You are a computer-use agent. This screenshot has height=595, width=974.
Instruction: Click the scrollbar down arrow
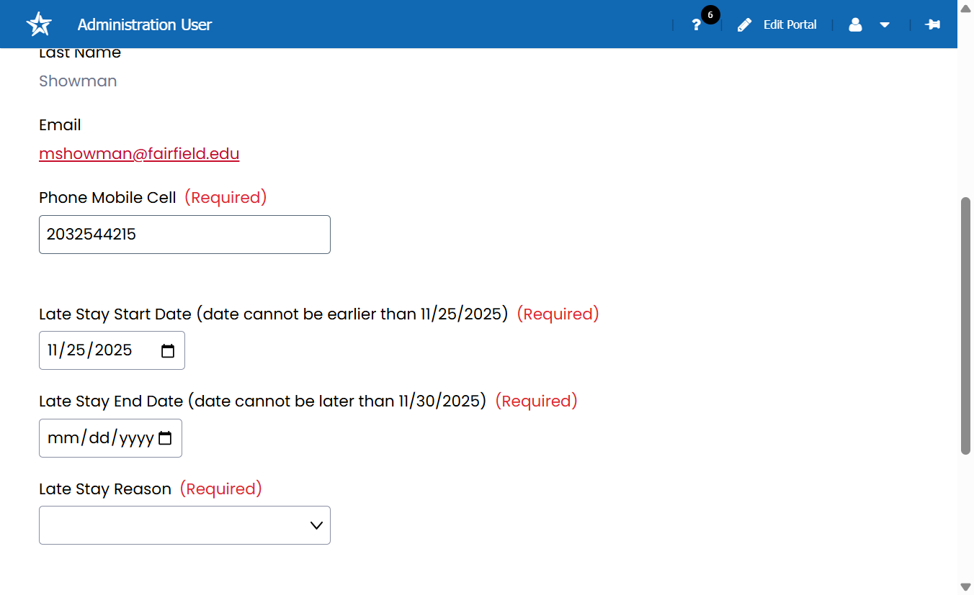(966, 587)
